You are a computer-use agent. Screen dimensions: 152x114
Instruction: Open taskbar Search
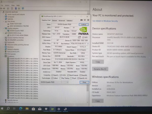tap(8, 108)
